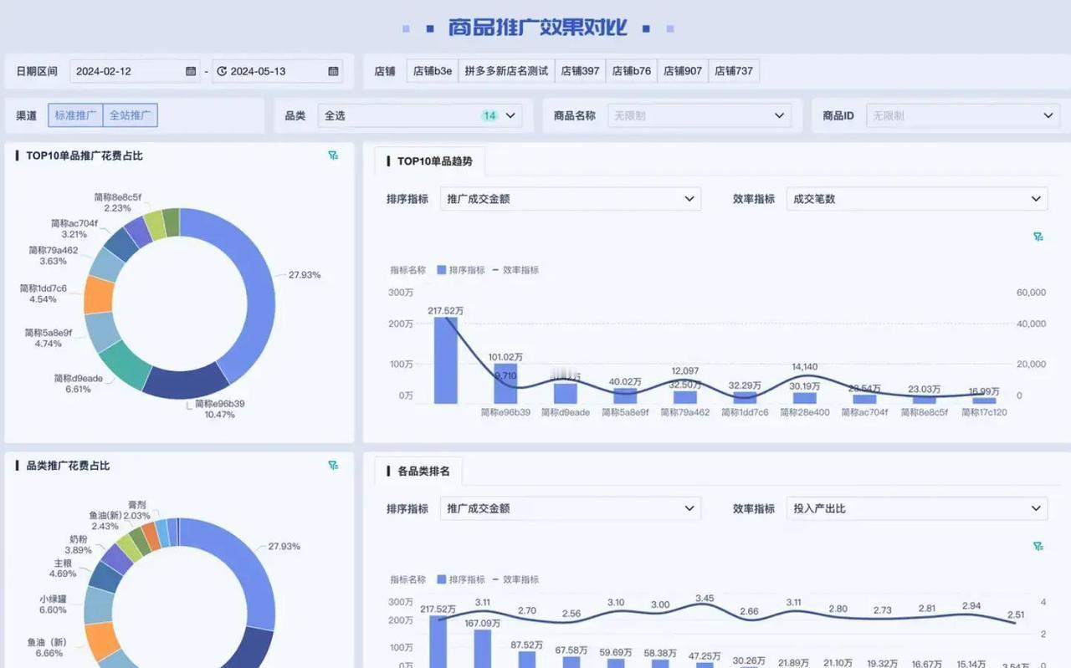The height and width of the screenshot is (668, 1071).
Task: Select the 全站推广 channel option
Action: tap(131, 115)
